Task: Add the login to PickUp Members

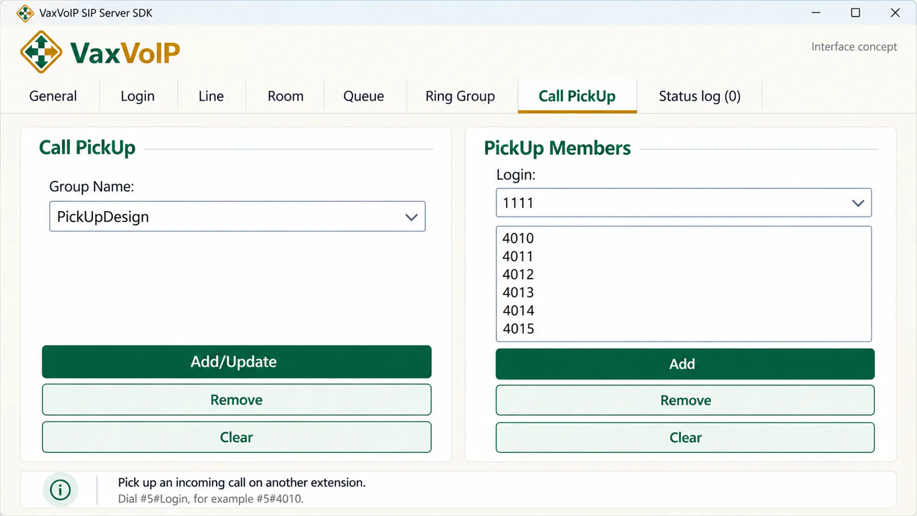Action: (685, 364)
